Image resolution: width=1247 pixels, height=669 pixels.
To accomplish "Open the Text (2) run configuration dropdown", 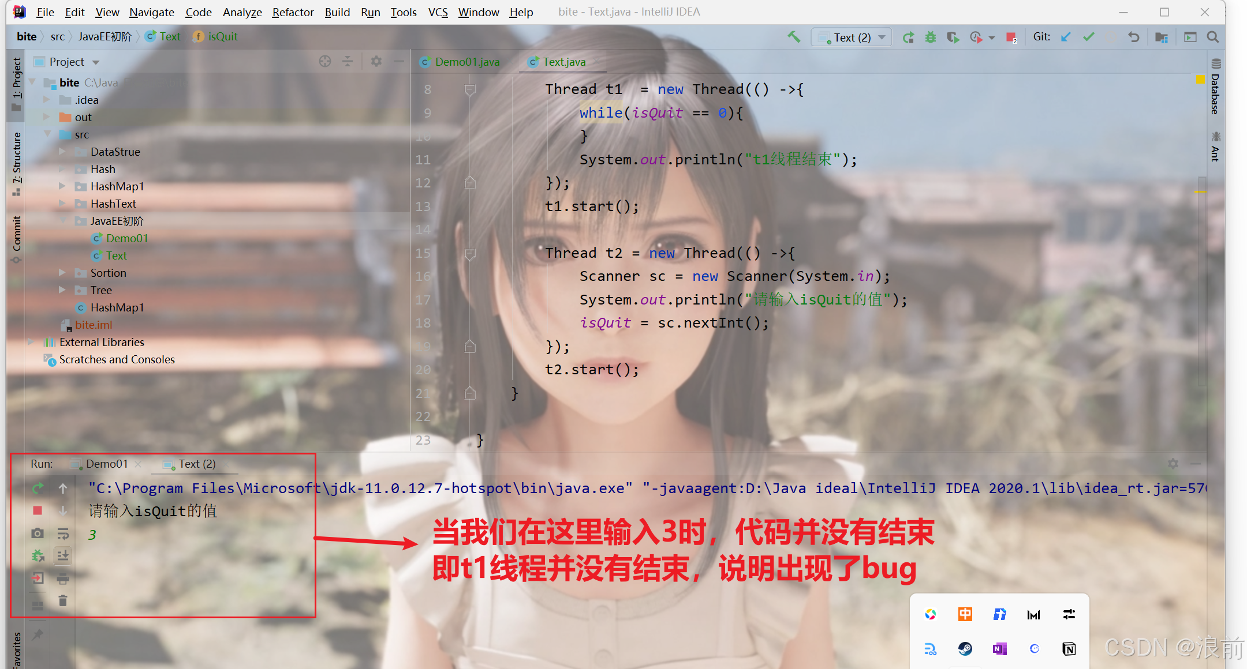I will coord(851,36).
